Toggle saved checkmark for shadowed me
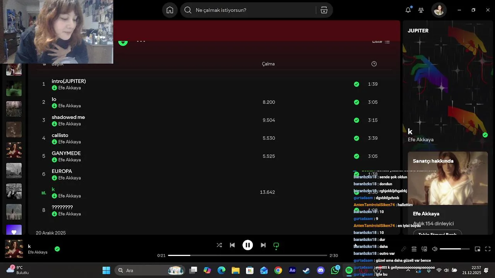This screenshot has height=278, width=495. pyautogui.click(x=357, y=120)
